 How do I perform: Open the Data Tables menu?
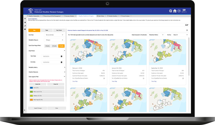coord(101,16)
